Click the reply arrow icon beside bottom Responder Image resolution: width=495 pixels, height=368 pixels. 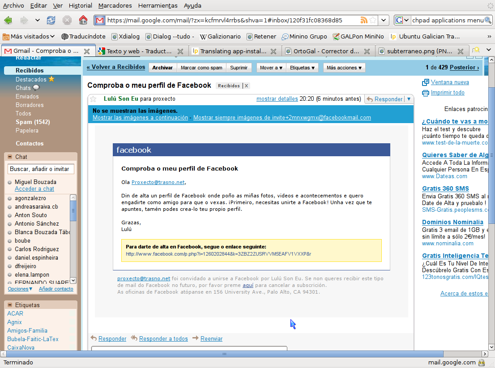click(x=94, y=338)
